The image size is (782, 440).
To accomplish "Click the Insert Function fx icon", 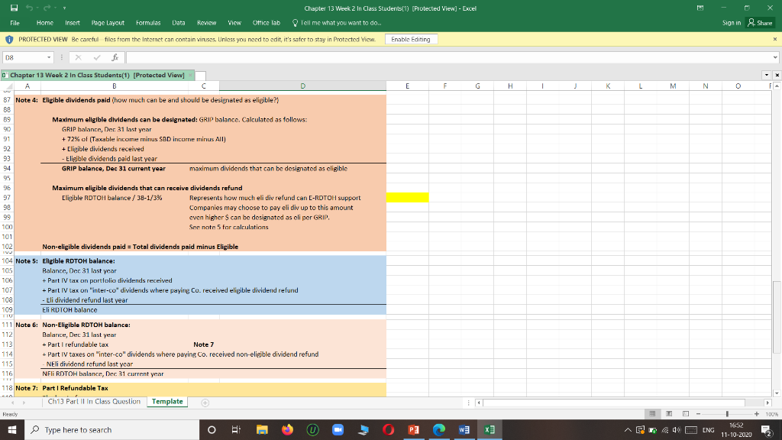I will (115, 57).
